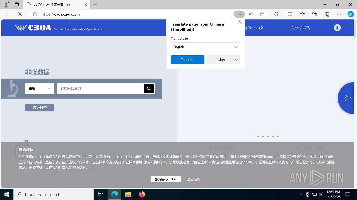Enable split screen view
The image size is (357, 200).
[290, 14]
